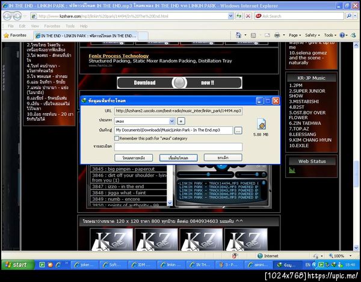Image resolution: width=361 pixels, height=282 pixels.
Task: Open the Tools menu in menu bar
Action: pos(70,26)
